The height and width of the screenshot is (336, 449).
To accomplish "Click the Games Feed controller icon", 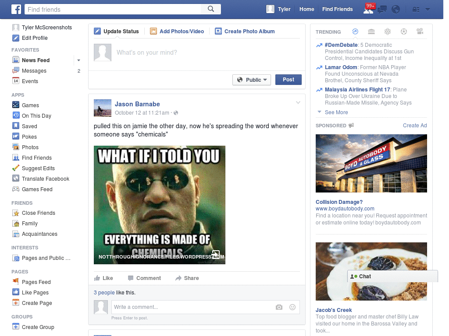I will tap(16, 189).
